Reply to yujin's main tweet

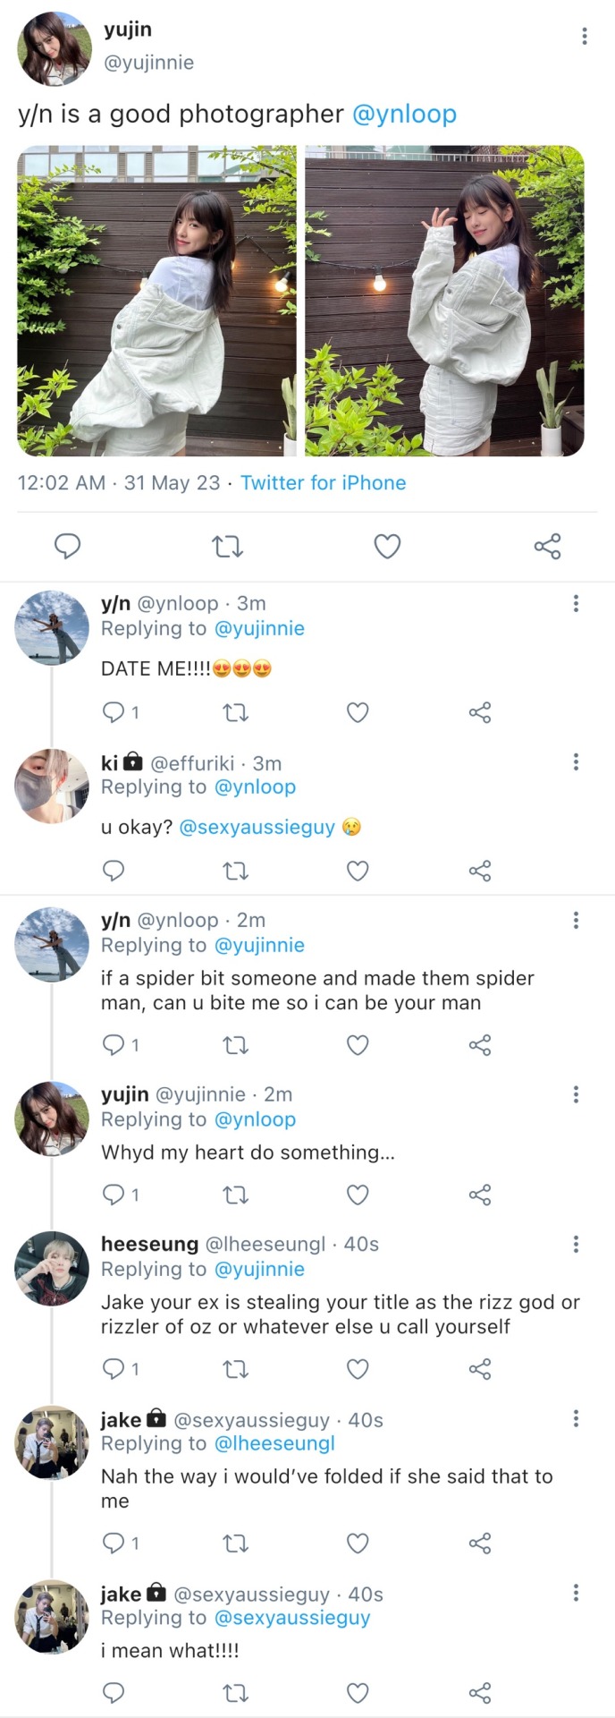[68, 546]
